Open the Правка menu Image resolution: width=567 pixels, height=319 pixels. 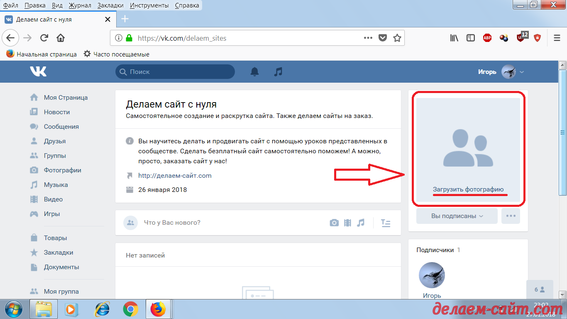[x=35, y=5]
